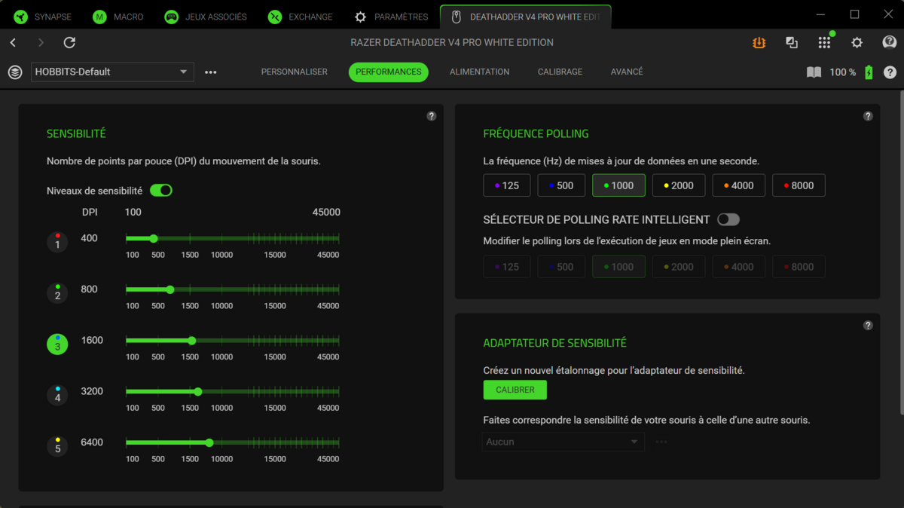Disable the Niveaux de sensibilité toggle
The height and width of the screenshot is (508, 904).
pos(160,191)
